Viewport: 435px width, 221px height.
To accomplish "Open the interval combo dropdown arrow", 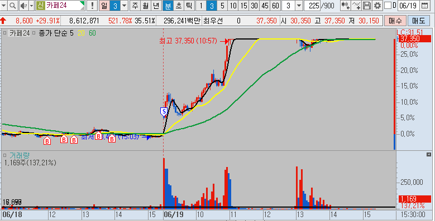I will click(x=299, y=6).
